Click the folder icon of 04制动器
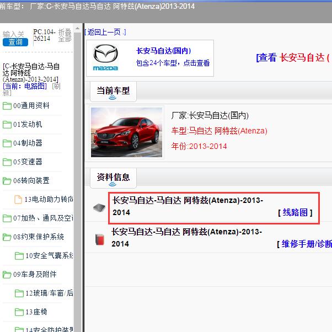The image size is (332, 332). [7, 143]
